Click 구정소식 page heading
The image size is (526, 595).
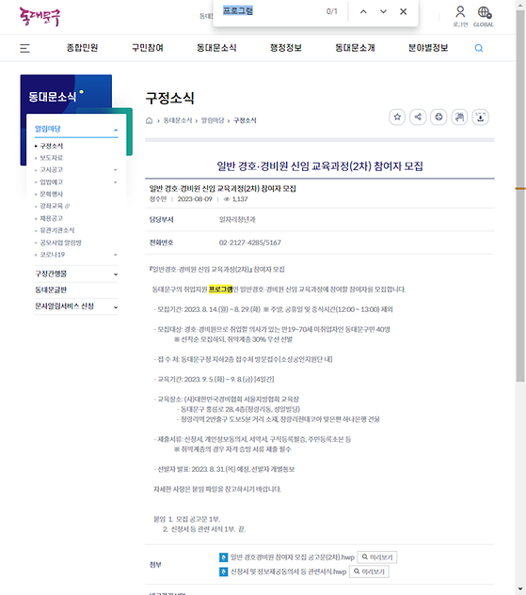(x=170, y=98)
